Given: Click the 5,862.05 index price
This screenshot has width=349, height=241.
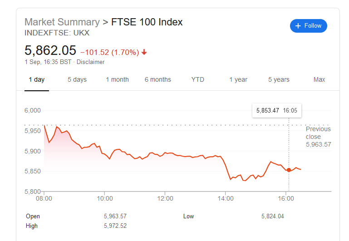Looking at the screenshot, I should pos(50,50).
